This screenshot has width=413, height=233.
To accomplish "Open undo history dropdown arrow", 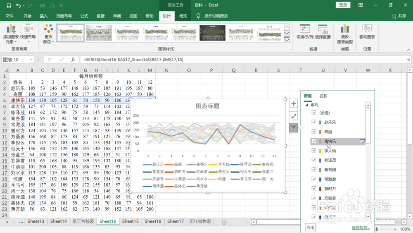I will point(24,5).
